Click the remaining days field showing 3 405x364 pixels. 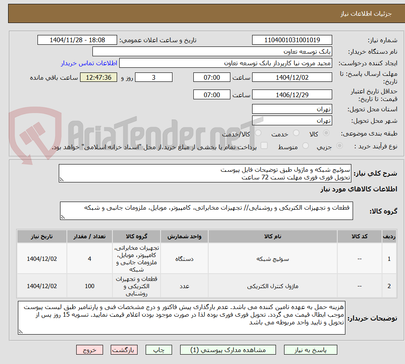tap(154, 77)
